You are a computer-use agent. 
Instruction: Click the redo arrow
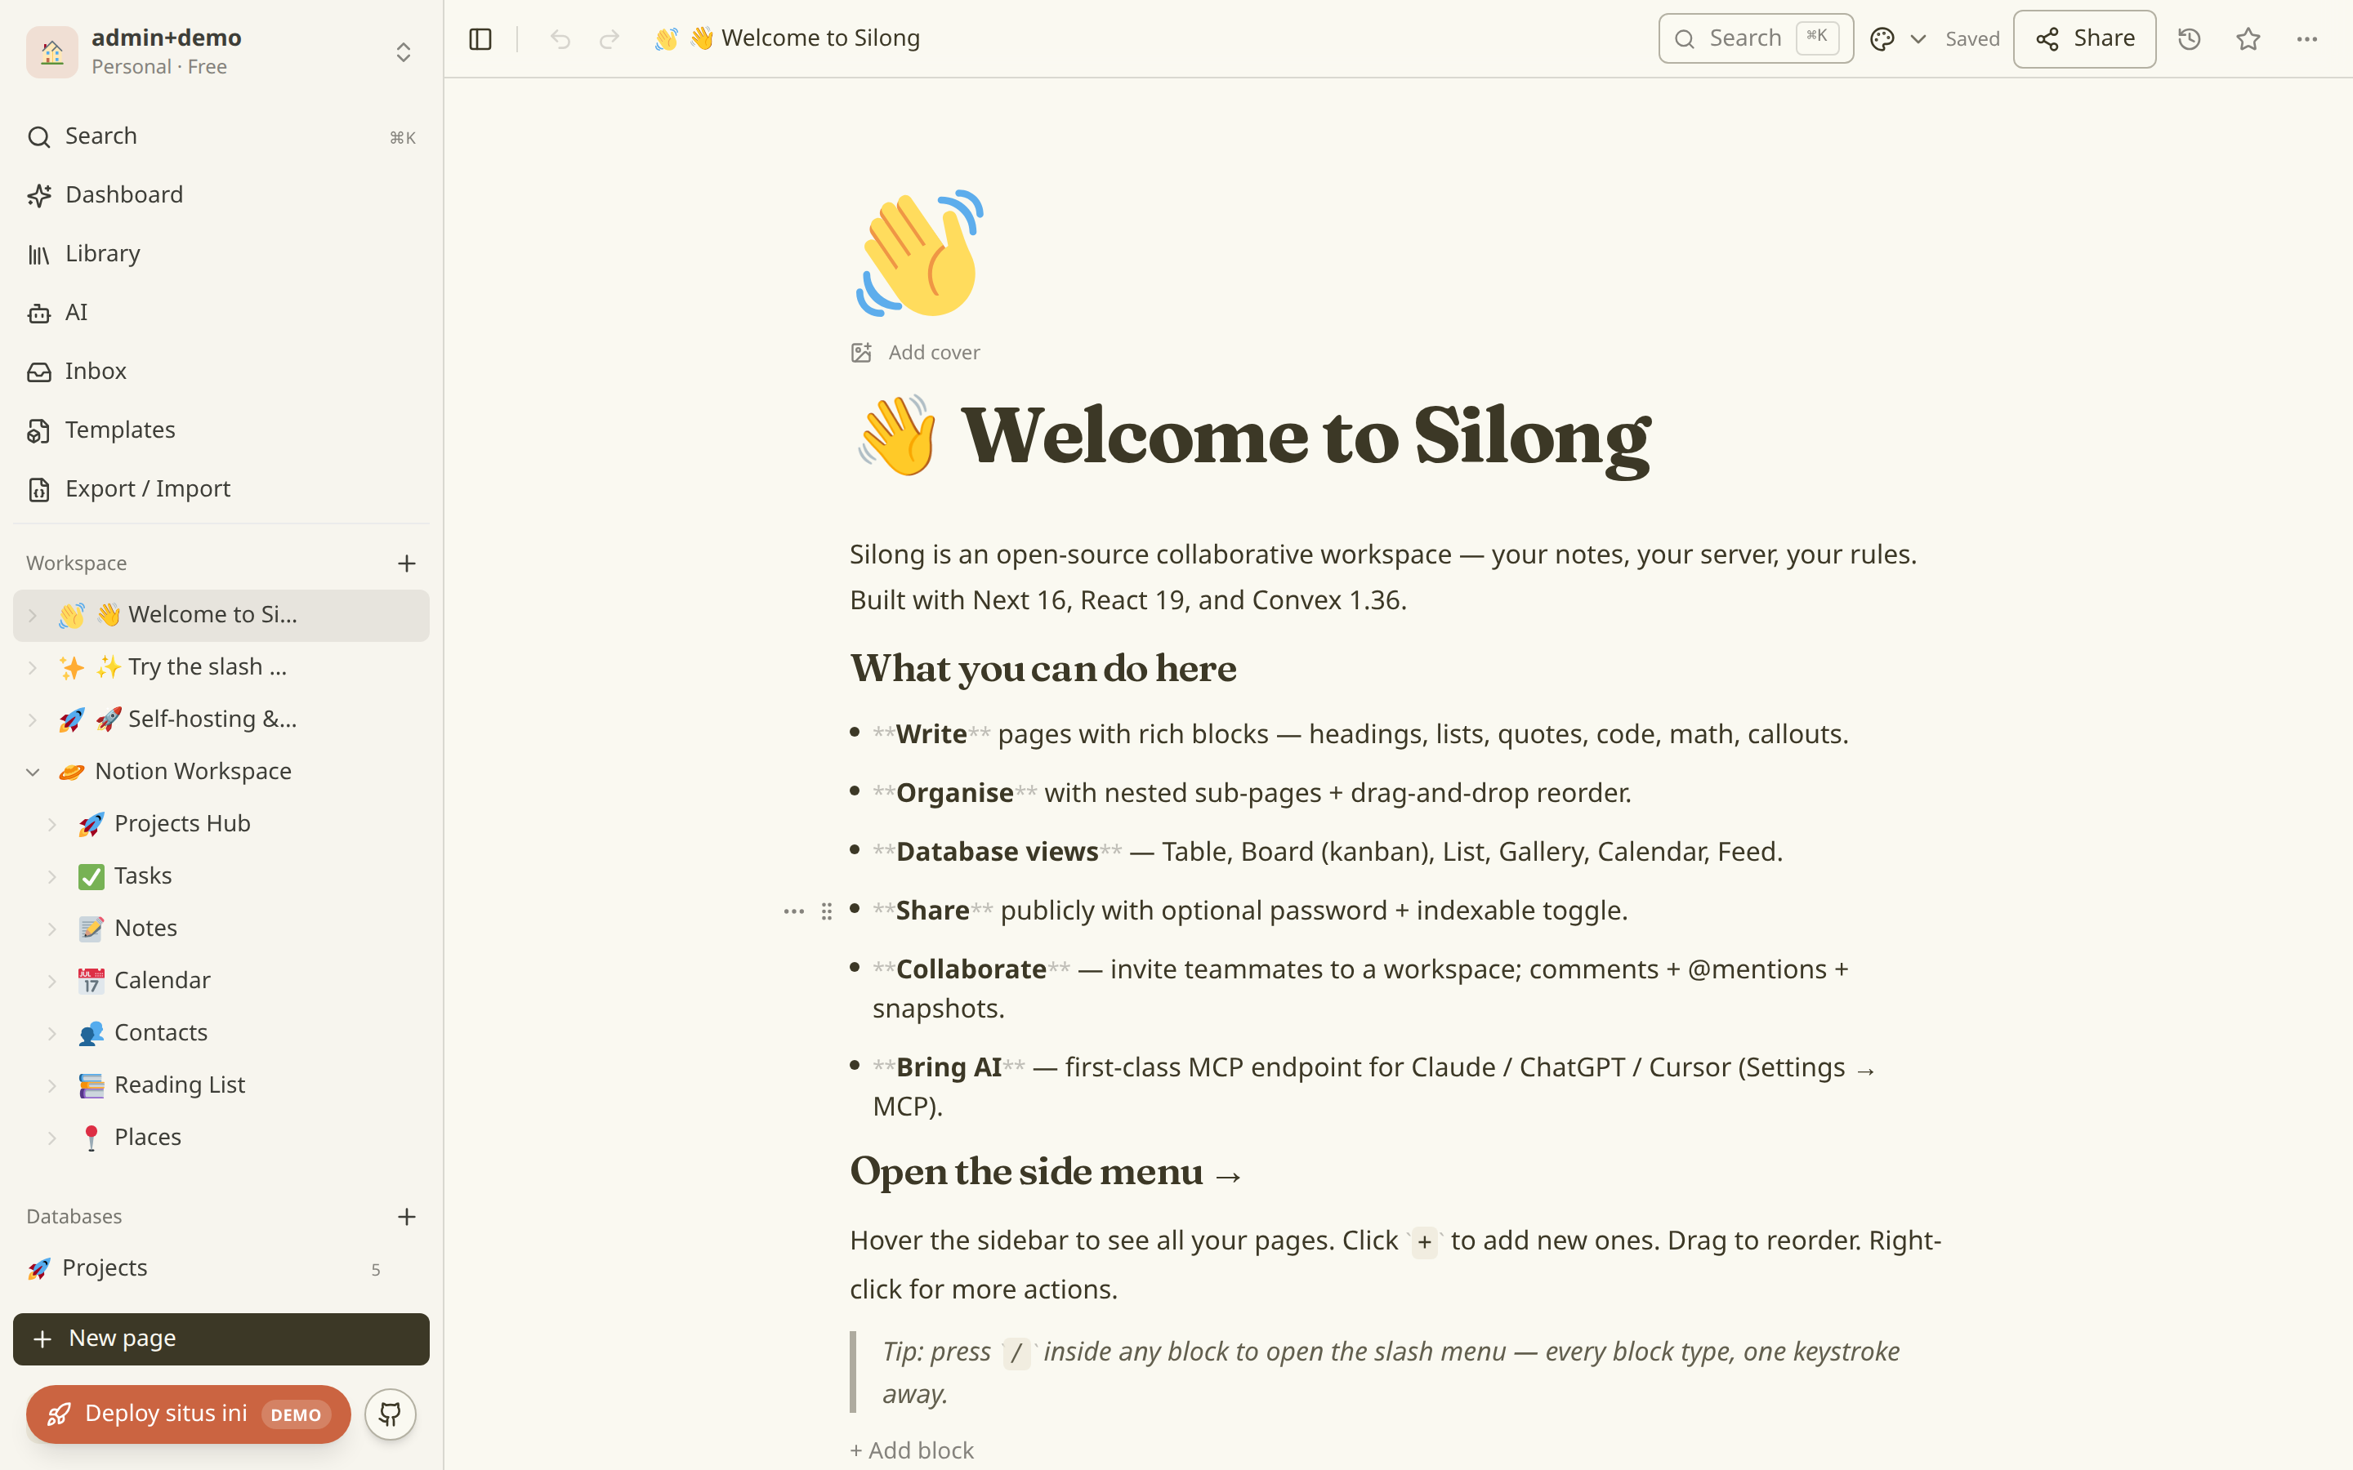[x=609, y=39]
